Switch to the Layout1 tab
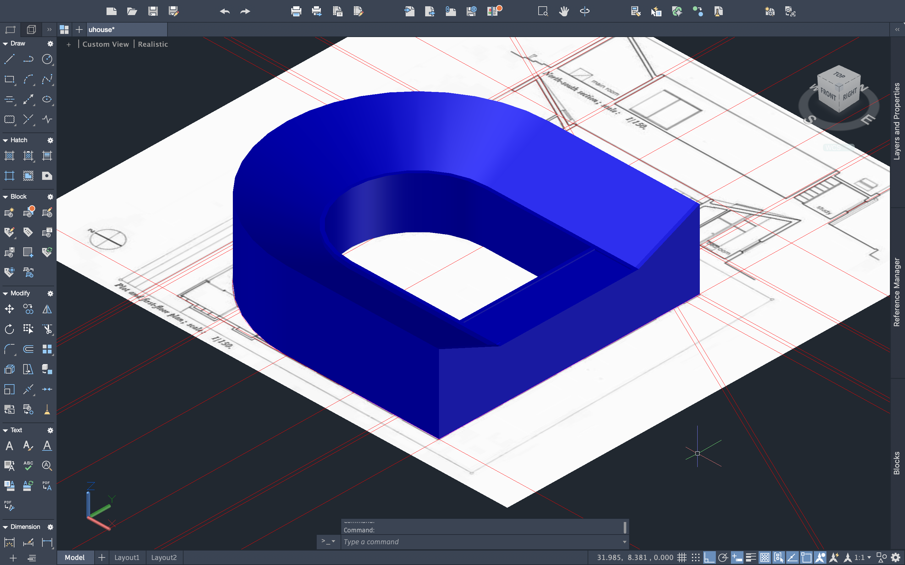The image size is (905, 565). click(127, 557)
